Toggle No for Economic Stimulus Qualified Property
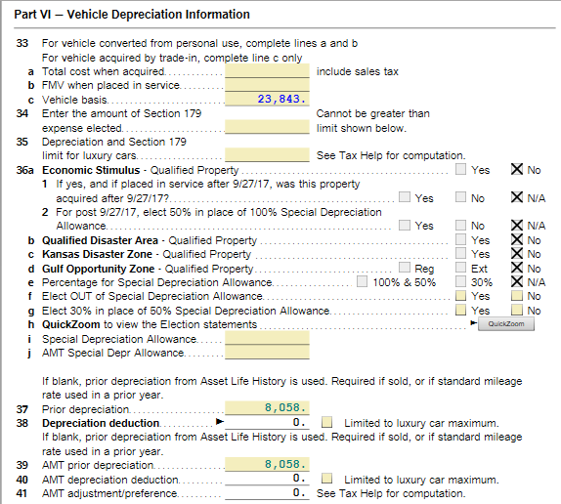This screenshot has height=504, width=561. pyautogui.click(x=517, y=169)
